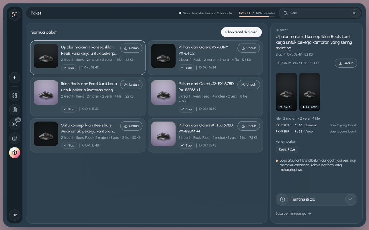Click the Satu konsep iklan Reels thumbnail
The image size is (369, 230).
point(46,134)
